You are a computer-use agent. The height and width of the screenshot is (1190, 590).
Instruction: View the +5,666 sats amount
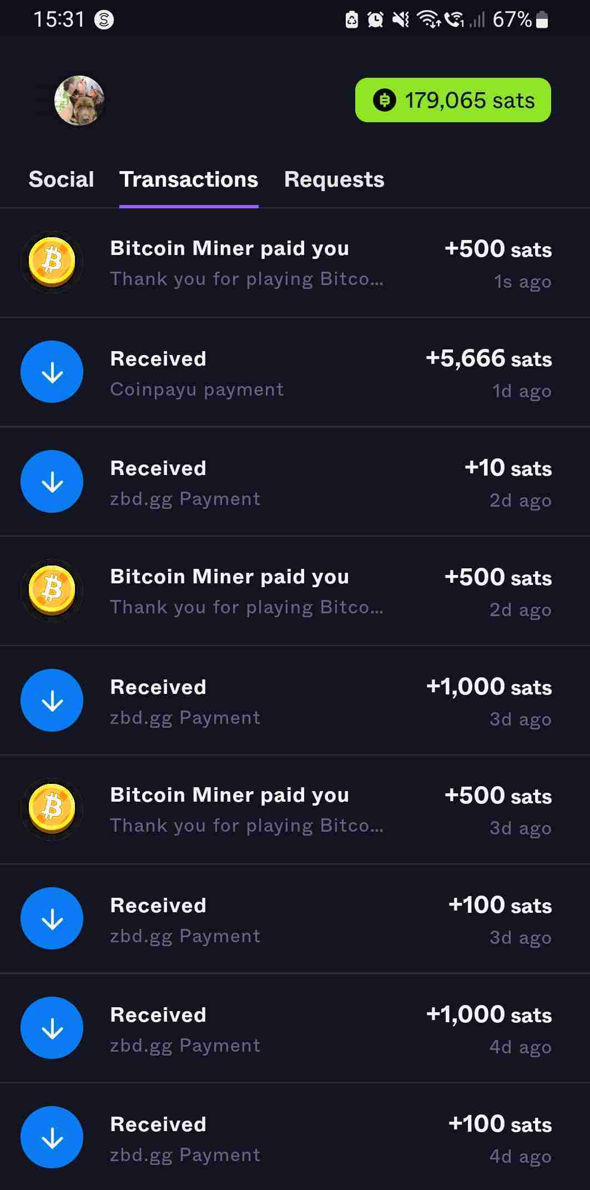488,358
